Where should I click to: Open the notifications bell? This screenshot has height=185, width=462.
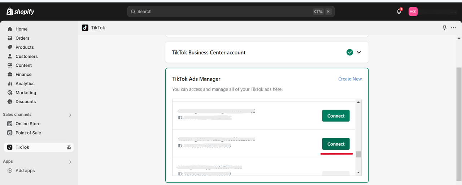(399, 12)
